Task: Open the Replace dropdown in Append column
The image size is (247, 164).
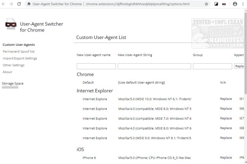Action: click(x=239, y=66)
